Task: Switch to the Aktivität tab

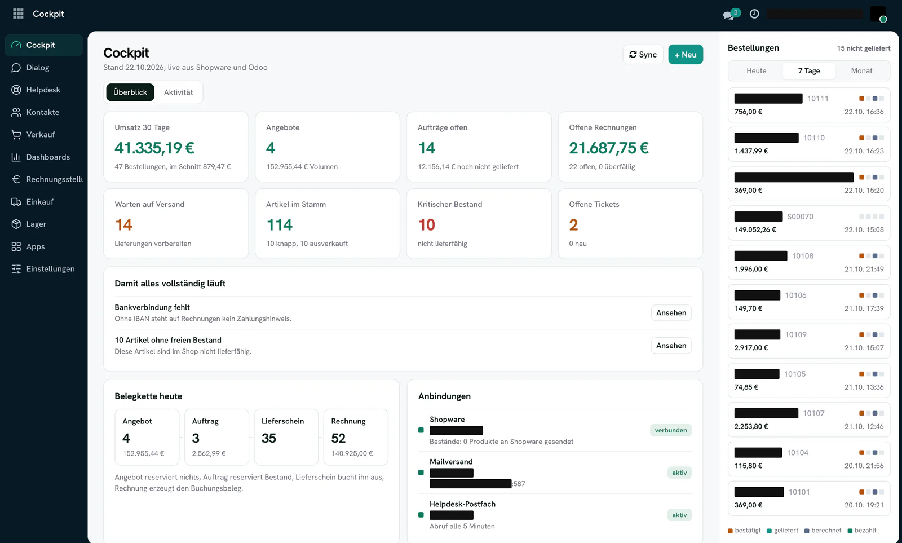Action: (178, 92)
